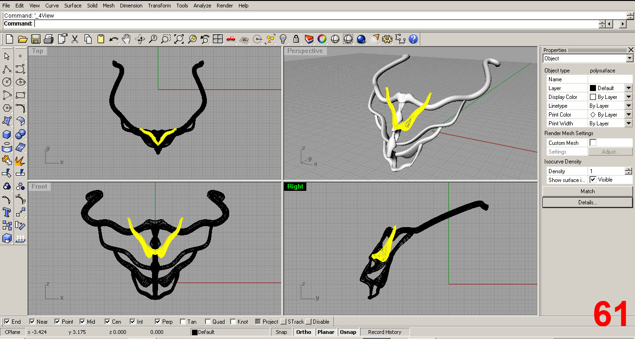Click the Cut scissors icon
Image resolution: width=635 pixels, height=339 pixels.
tap(74, 39)
